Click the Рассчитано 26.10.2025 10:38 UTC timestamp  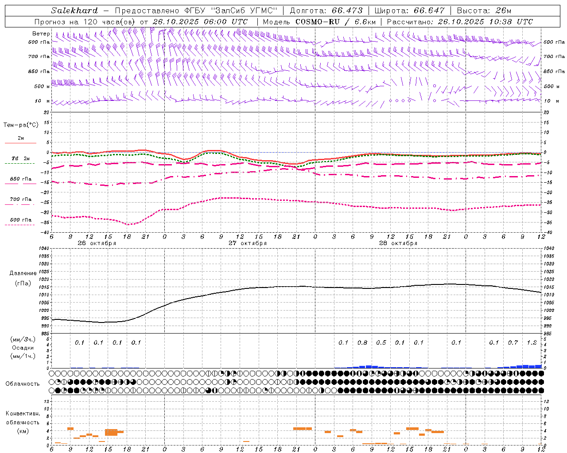tap(460, 22)
